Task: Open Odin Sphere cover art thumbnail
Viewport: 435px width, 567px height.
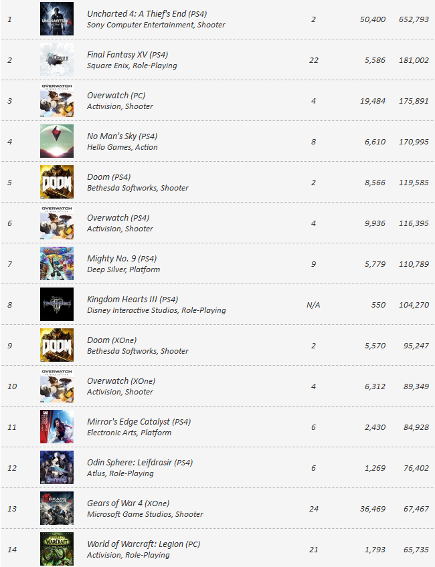Action: point(57,467)
